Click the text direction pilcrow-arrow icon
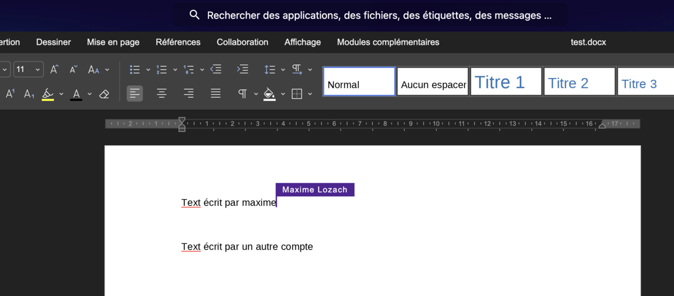674x296 pixels. [x=297, y=70]
